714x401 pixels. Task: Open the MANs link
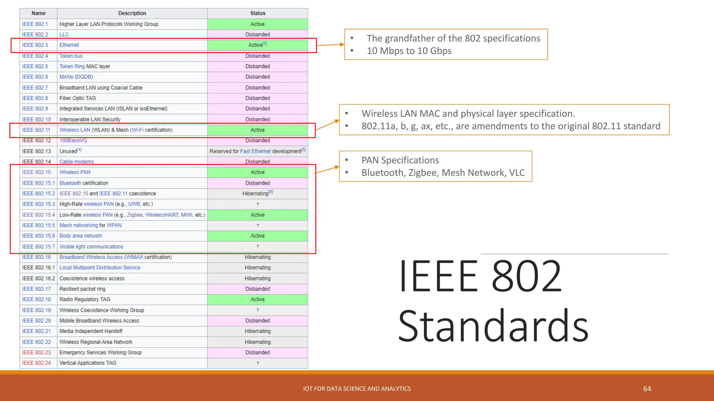tap(66, 77)
